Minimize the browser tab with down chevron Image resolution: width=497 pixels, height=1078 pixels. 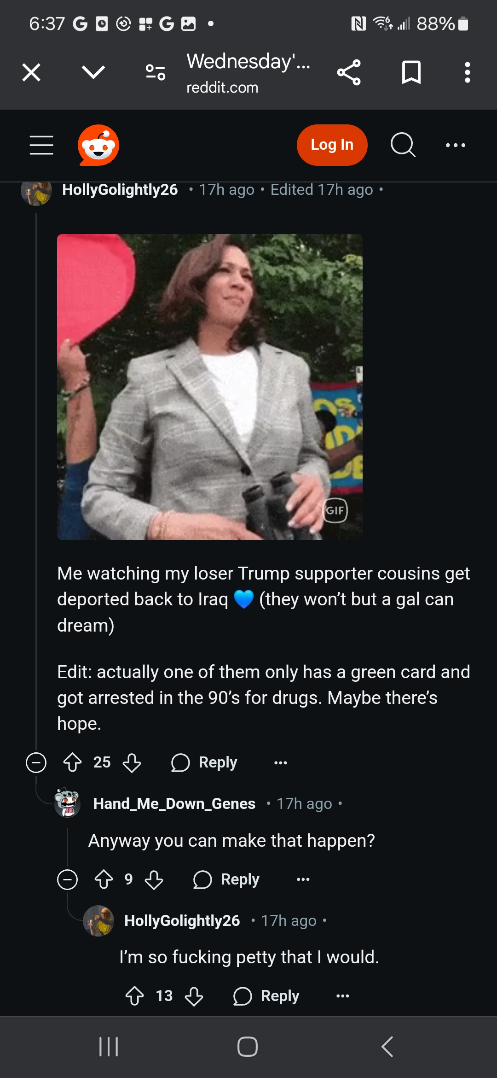pyautogui.click(x=93, y=73)
